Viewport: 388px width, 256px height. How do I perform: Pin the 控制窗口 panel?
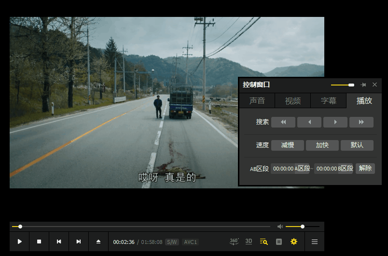[363, 85]
